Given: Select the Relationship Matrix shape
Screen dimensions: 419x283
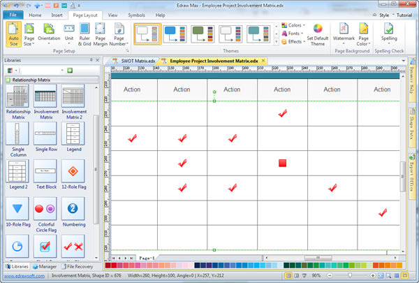Looking at the screenshot, I should [x=18, y=102].
